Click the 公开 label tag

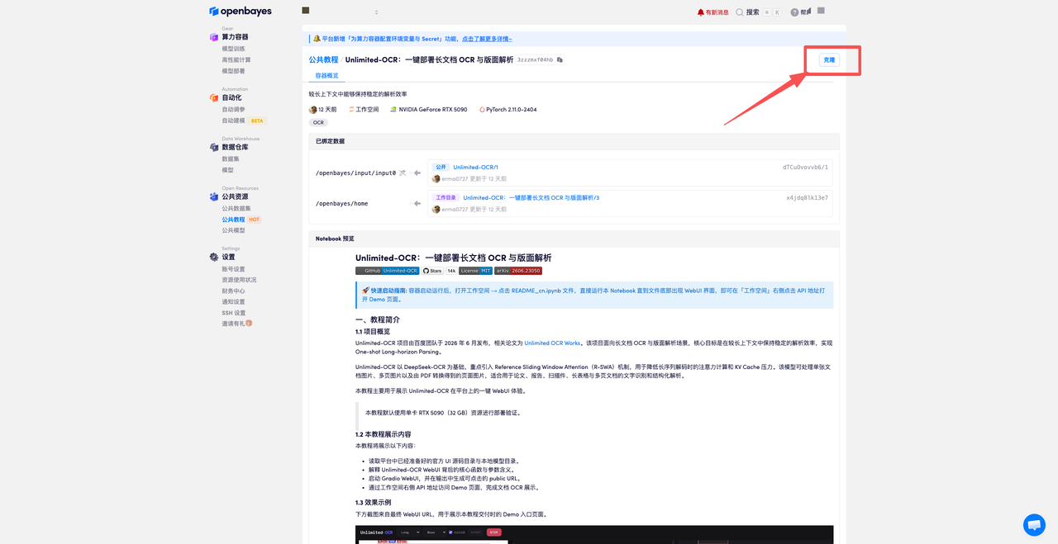(441, 168)
